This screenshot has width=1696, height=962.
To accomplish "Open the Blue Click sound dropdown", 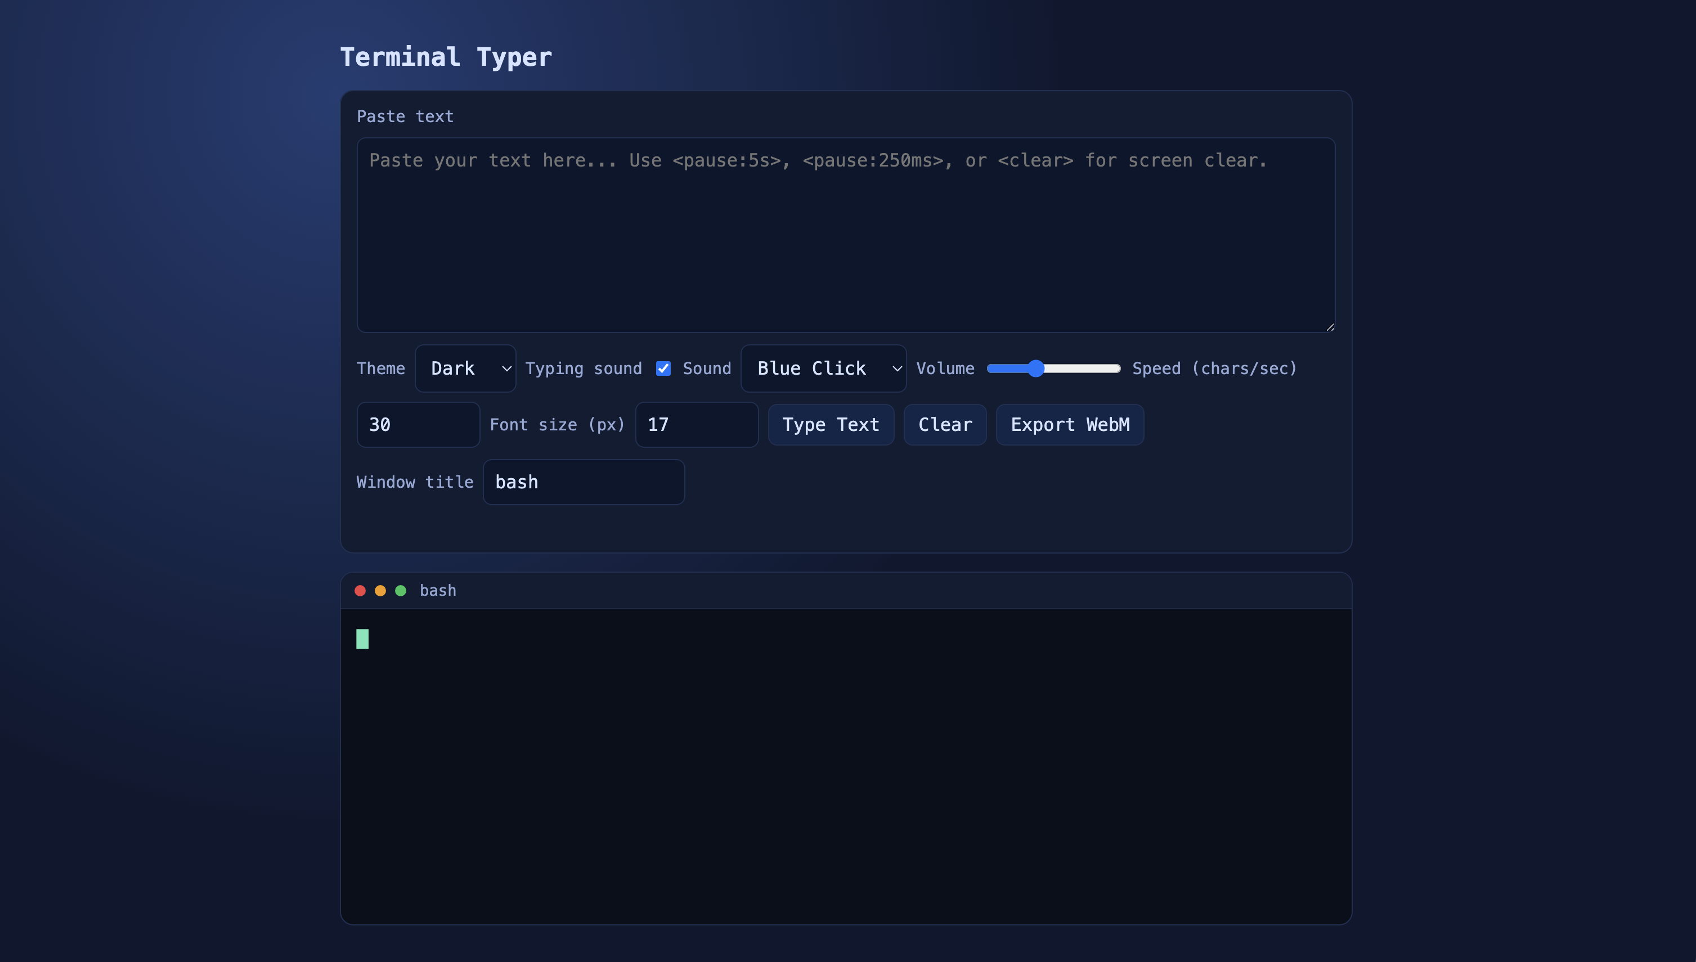I will point(823,368).
